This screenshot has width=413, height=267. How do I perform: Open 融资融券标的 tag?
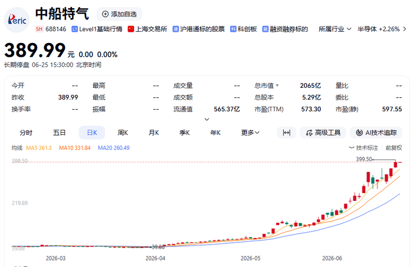[285, 29]
